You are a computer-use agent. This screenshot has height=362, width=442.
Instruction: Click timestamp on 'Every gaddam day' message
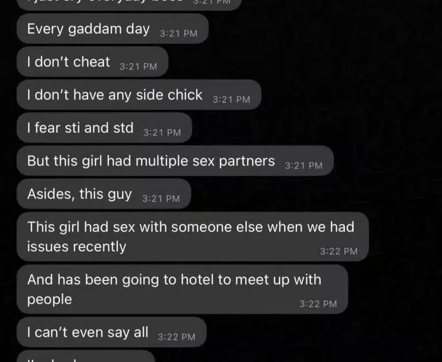[179, 33]
